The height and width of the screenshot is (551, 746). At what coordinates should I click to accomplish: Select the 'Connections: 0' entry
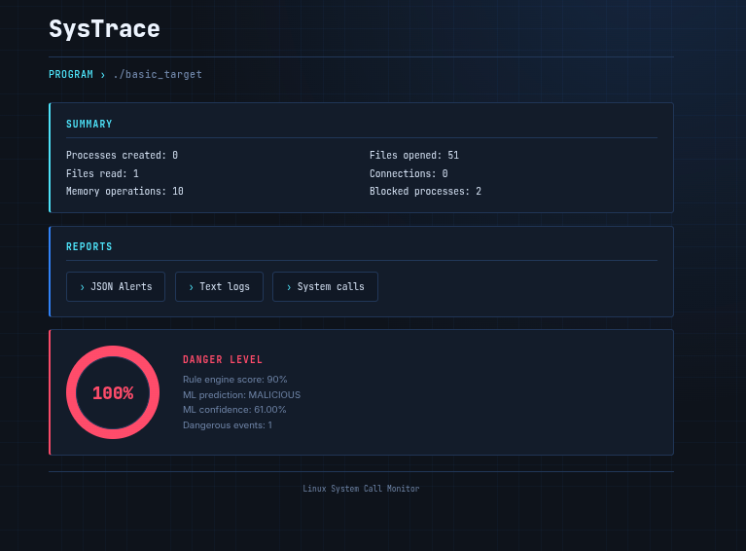(409, 173)
